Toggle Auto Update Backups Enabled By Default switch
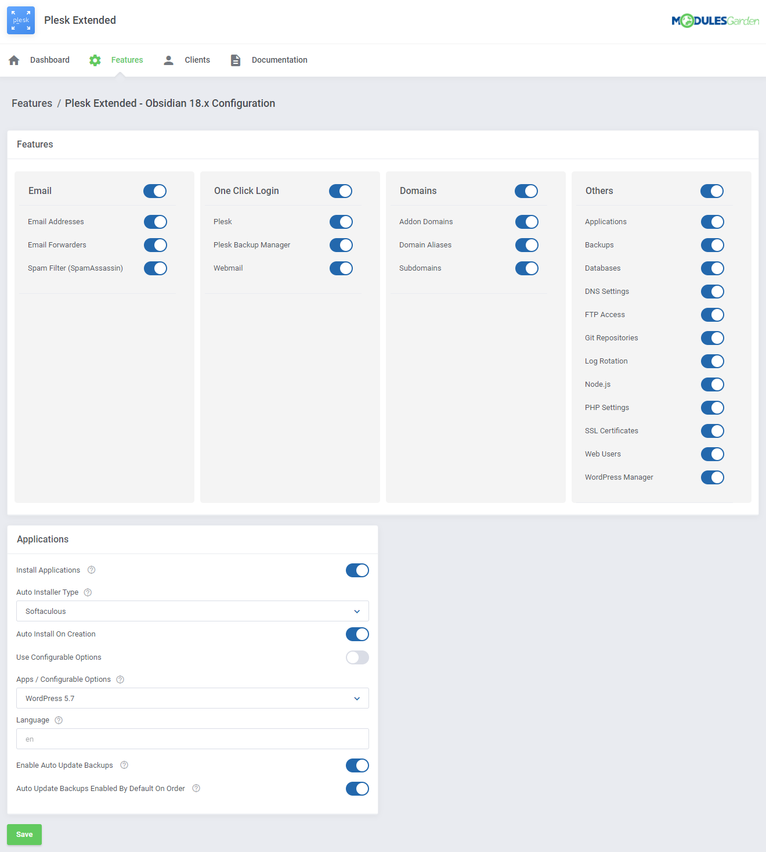Viewport: 766px width, 852px height. pos(357,789)
